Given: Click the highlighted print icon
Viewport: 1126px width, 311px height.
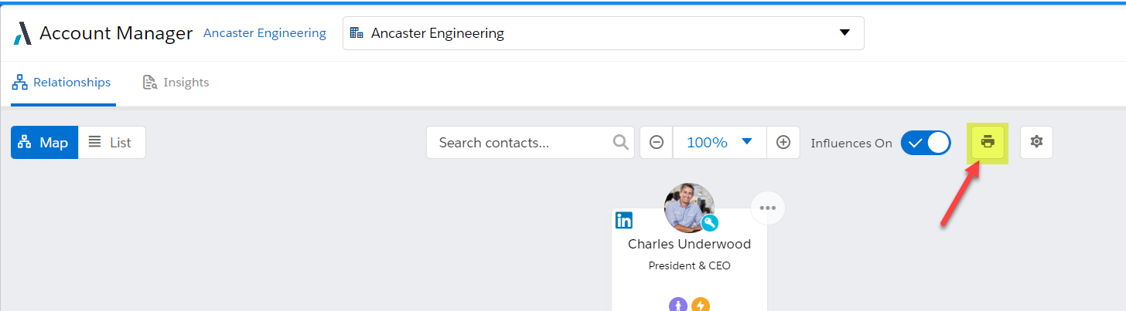Looking at the screenshot, I should click(x=988, y=142).
